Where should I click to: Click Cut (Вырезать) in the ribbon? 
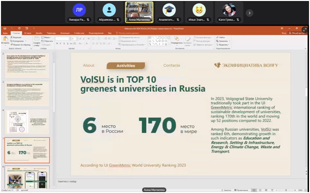tap(16, 37)
